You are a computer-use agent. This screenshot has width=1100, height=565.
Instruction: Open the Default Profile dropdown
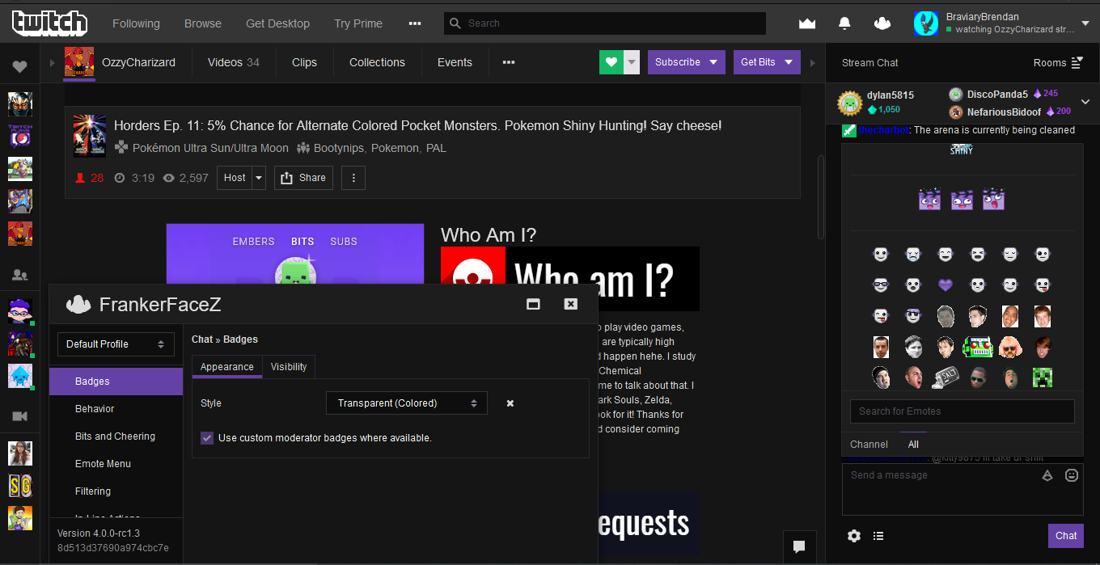pos(115,344)
